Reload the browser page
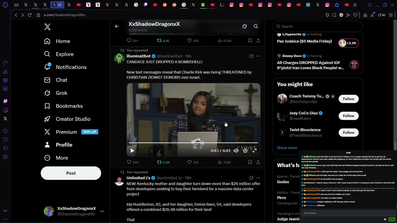 tap(29, 15)
